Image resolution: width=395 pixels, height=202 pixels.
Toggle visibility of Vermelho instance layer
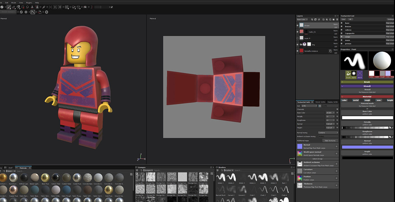tap(298, 51)
